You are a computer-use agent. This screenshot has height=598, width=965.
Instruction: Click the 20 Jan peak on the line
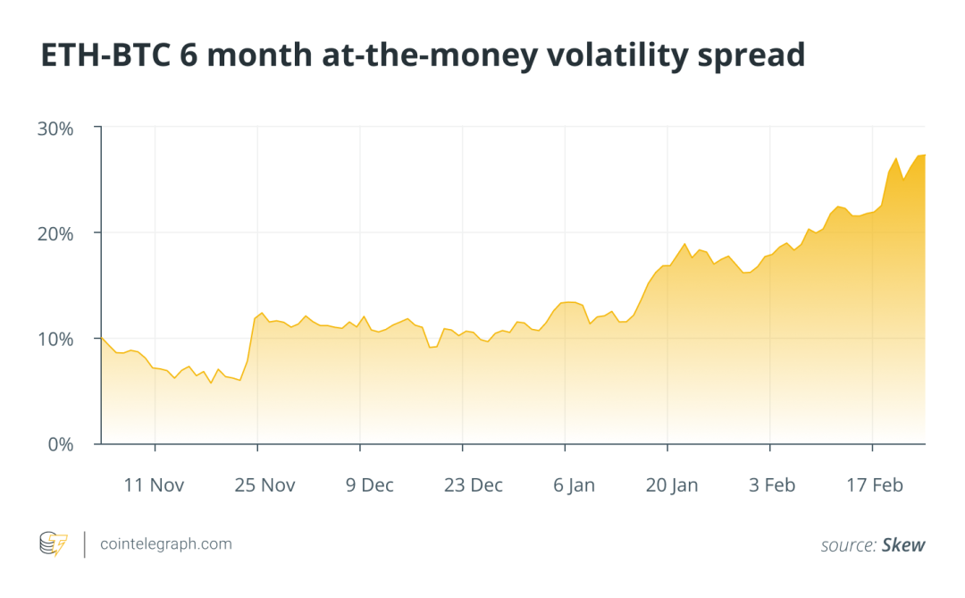pyautogui.click(x=684, y=244)
